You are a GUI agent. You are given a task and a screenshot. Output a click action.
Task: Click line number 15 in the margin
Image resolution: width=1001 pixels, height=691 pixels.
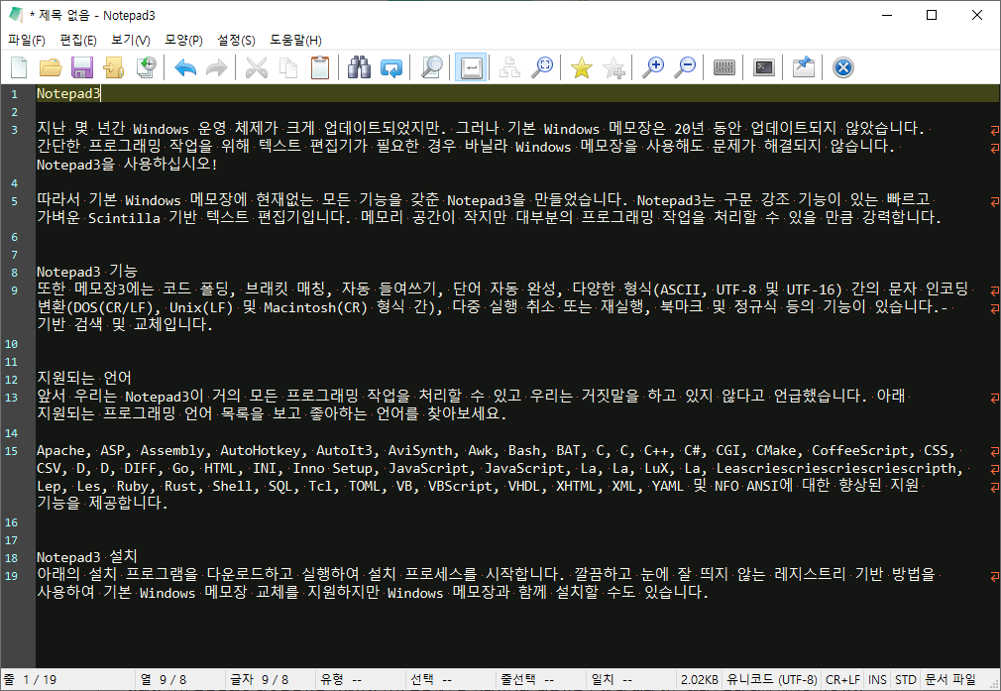pos(12,451)
